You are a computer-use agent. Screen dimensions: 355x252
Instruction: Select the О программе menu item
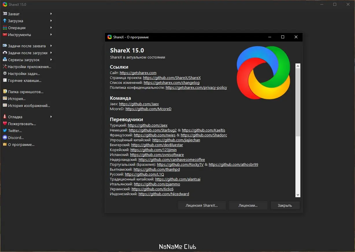click(27, 144)
